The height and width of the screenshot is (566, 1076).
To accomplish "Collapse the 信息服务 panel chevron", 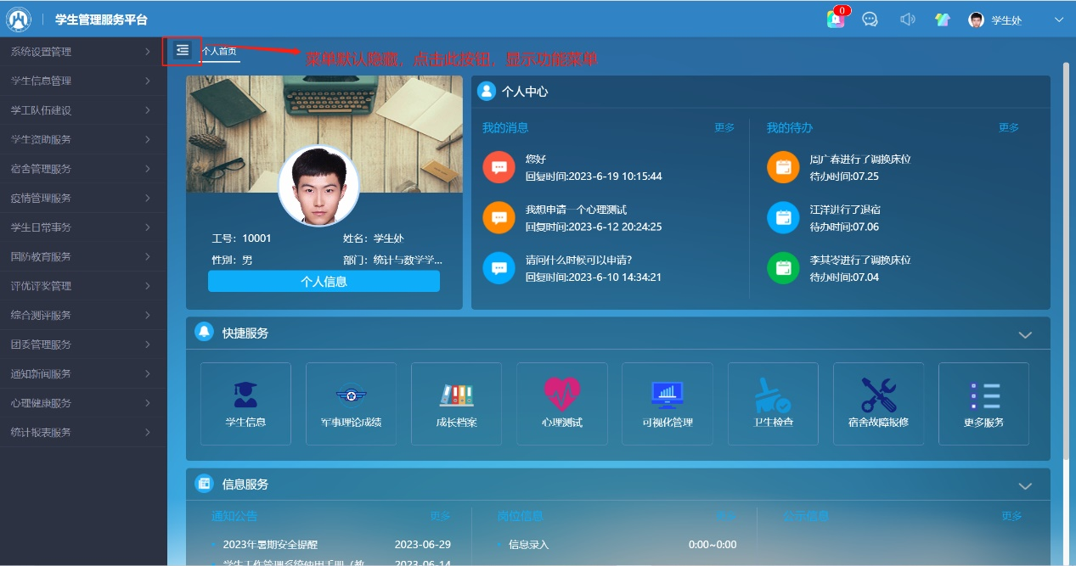I will 1025,485.
